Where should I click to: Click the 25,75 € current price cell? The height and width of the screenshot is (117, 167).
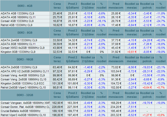point(57,17)
